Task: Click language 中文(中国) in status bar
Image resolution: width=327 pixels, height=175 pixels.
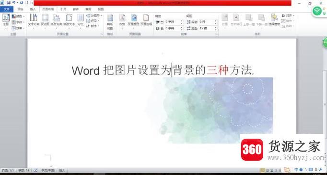Action: pos(48,170)
